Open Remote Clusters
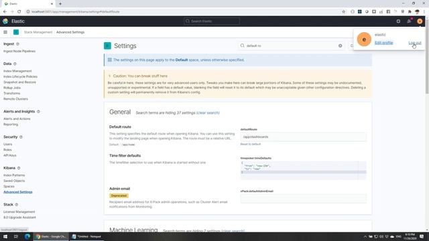This screenshot has height=241, width=429. tap(15, 99)
